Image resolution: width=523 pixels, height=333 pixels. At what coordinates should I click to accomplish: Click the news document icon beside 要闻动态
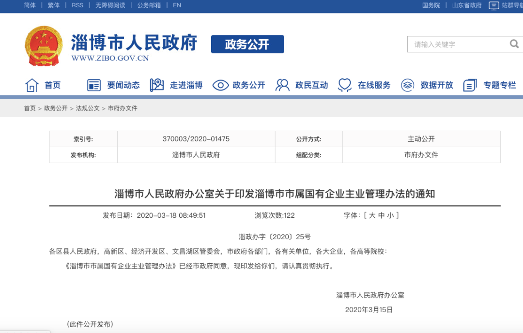click(x=93, y=85)
